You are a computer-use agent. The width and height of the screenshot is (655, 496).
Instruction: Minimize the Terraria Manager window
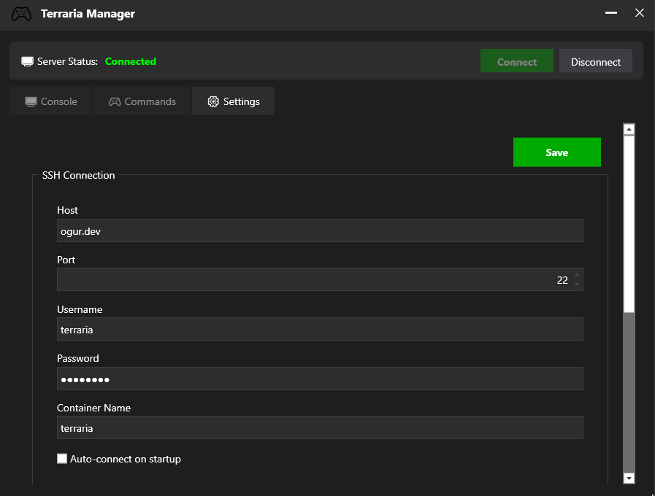610,13
